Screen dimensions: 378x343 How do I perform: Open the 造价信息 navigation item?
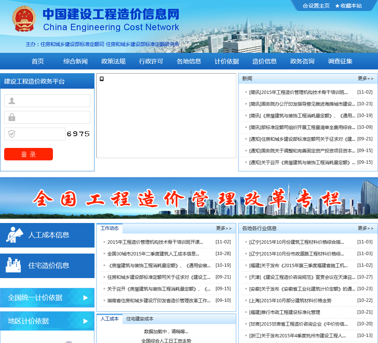(265, 62)
